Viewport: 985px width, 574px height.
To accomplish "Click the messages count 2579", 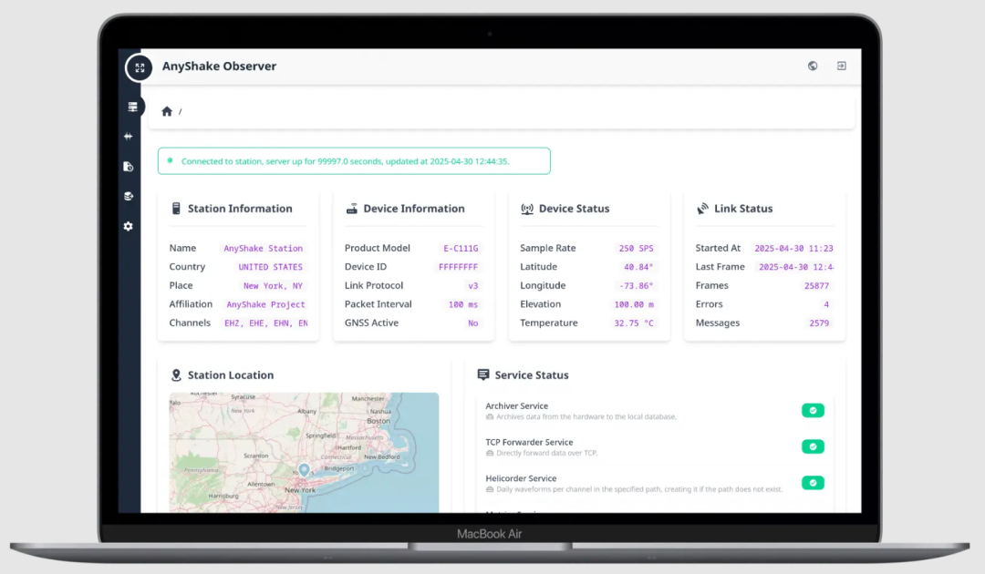I will (x=818, y=323).
